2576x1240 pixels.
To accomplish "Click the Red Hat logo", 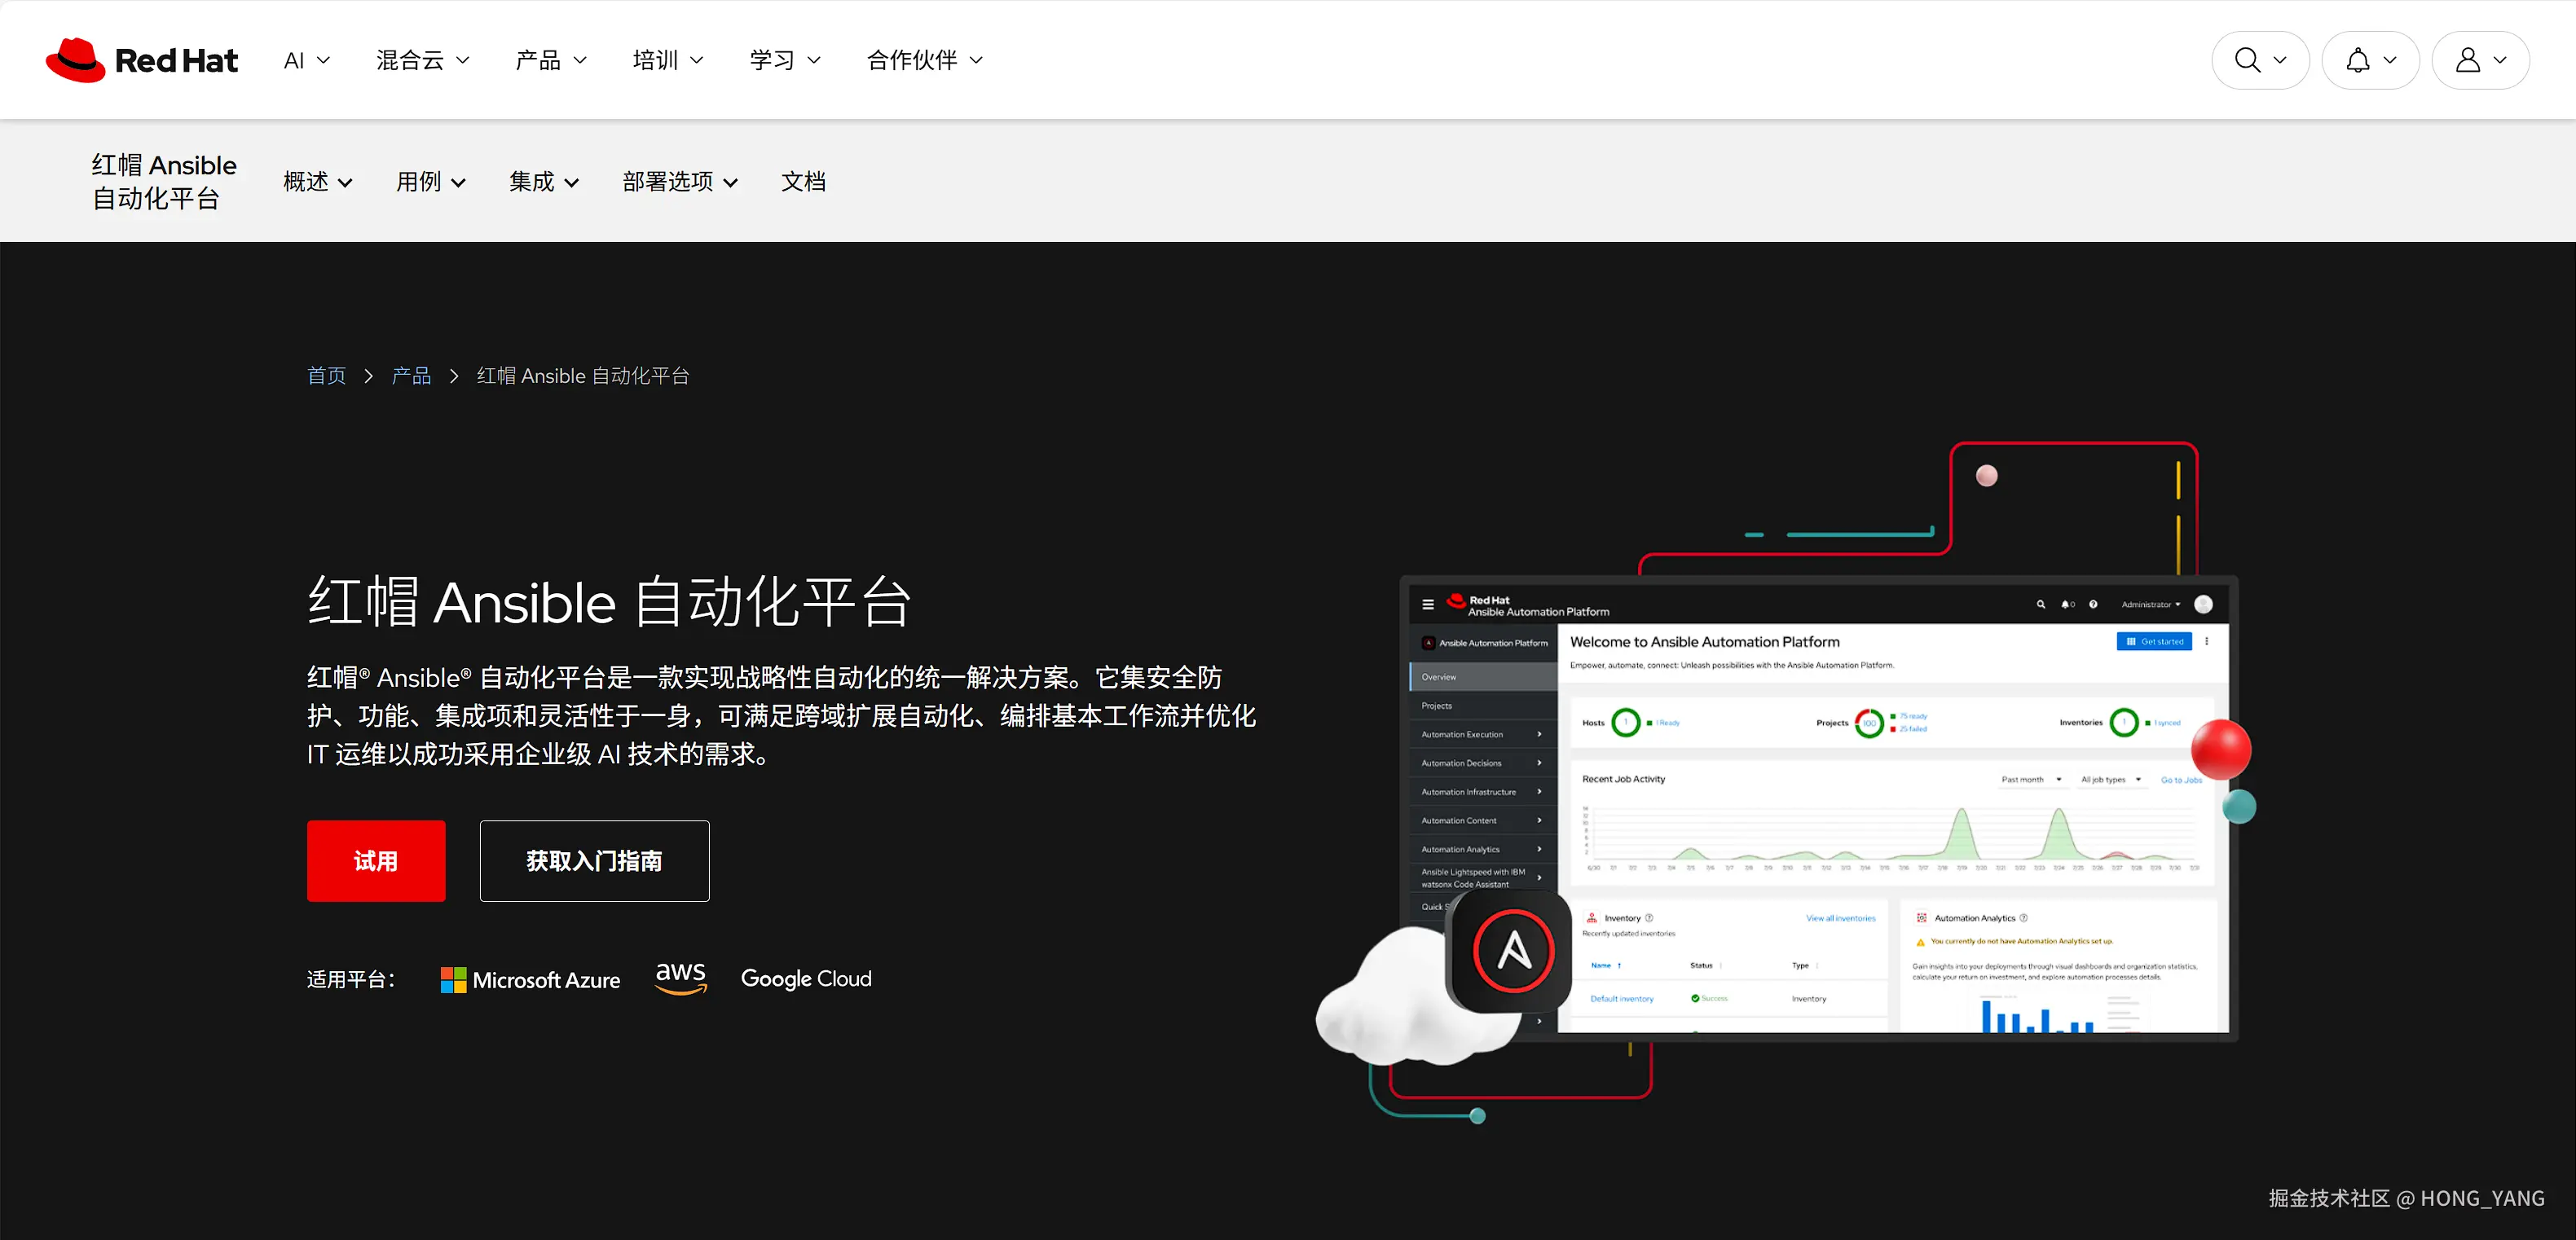I will click(x=141, y=59).
